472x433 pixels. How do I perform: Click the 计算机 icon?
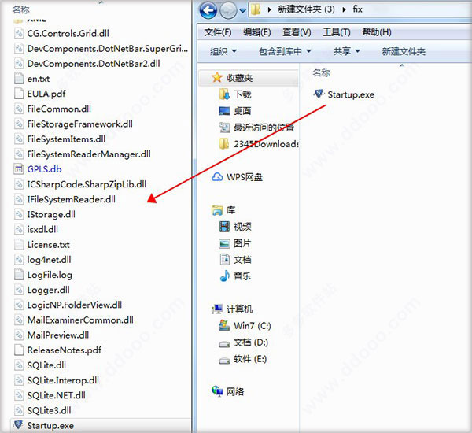click(x=217, y=309)
